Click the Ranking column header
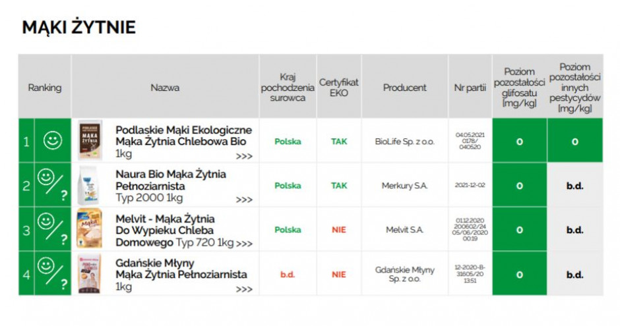The image size is (620, 326). [45, 88]
